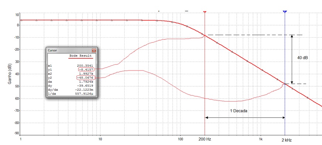Click the 100 frequency axis label
The width and height of the screenshot is (322, 145).
(180, 139)
